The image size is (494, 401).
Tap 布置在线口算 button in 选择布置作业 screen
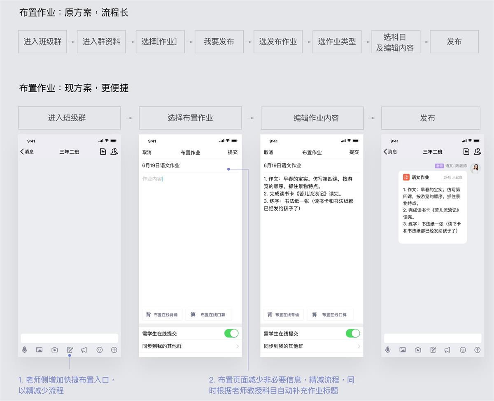tap(209, 315)
